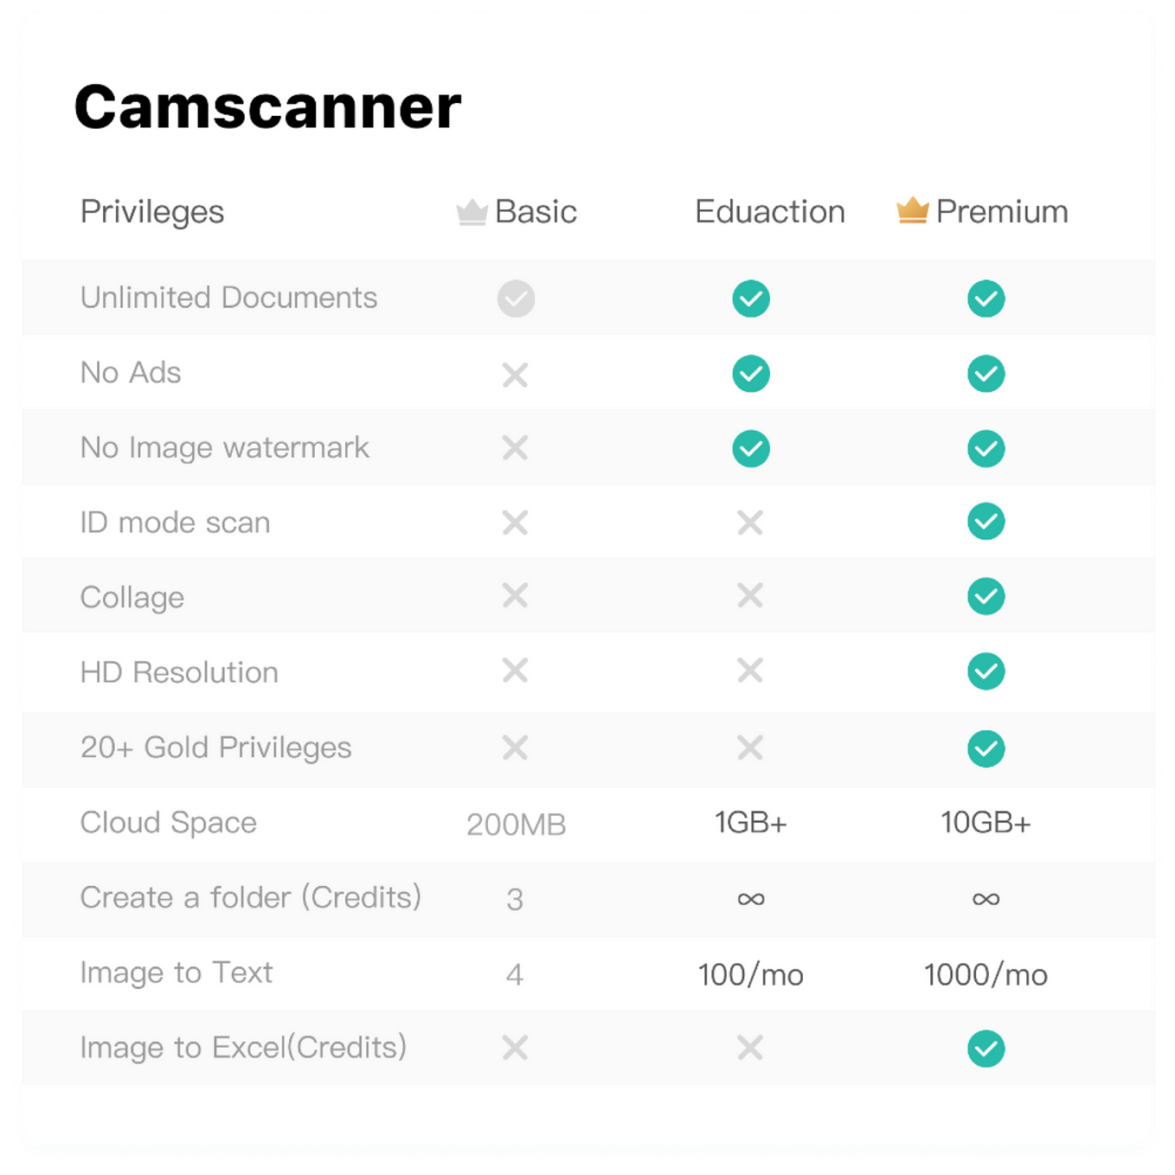Click the Education checkmark for No Image watermark
Viewport: 1175px width, 1175px height.
[751, 448]
